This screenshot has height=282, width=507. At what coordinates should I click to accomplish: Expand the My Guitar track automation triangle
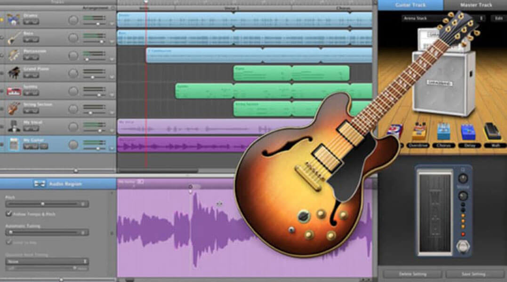(112, 149)
